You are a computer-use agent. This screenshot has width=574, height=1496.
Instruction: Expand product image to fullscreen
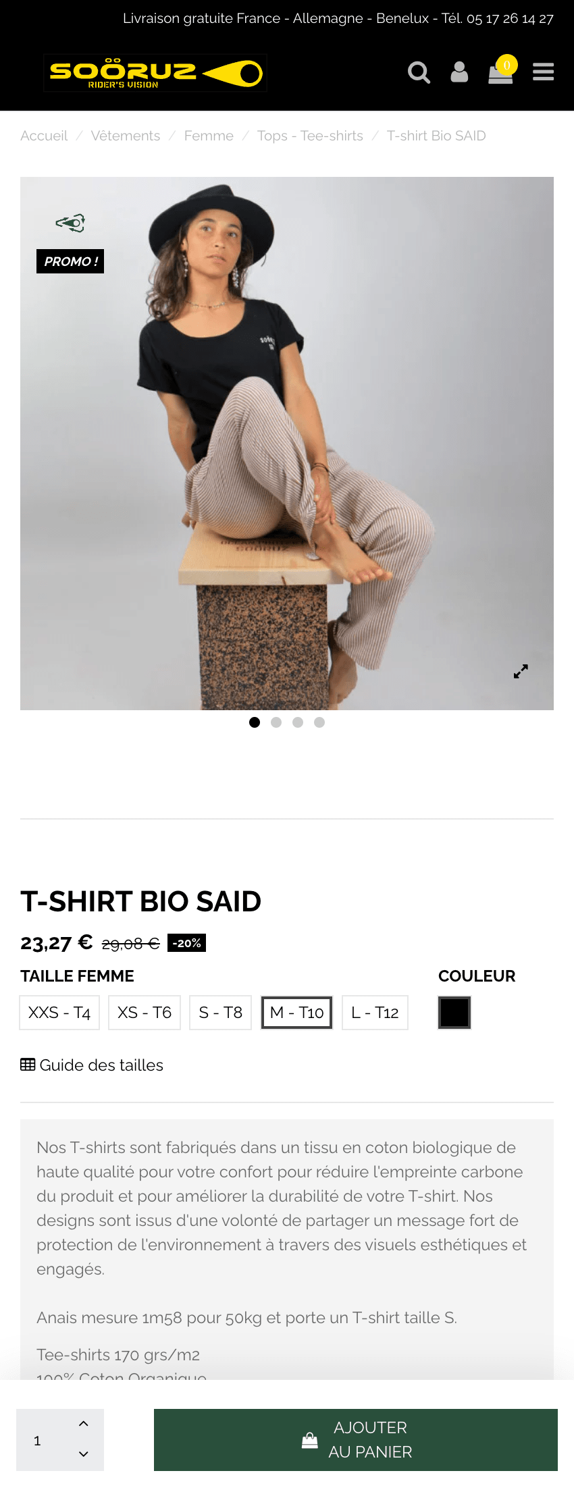(x=521, y=671)
